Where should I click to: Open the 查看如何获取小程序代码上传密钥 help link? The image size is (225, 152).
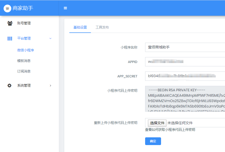(x=170, y=130)
